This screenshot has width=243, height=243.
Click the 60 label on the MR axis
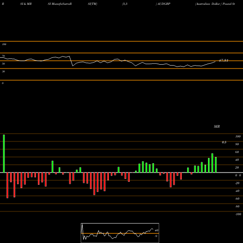point(237,152)
